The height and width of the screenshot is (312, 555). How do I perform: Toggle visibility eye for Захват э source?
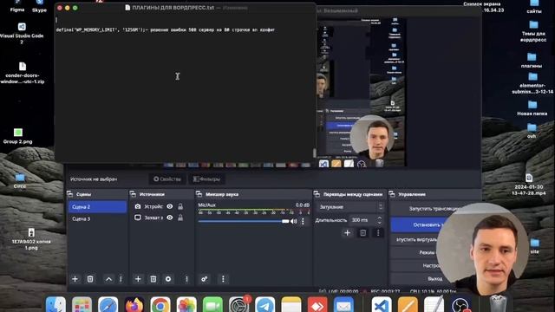170,218
